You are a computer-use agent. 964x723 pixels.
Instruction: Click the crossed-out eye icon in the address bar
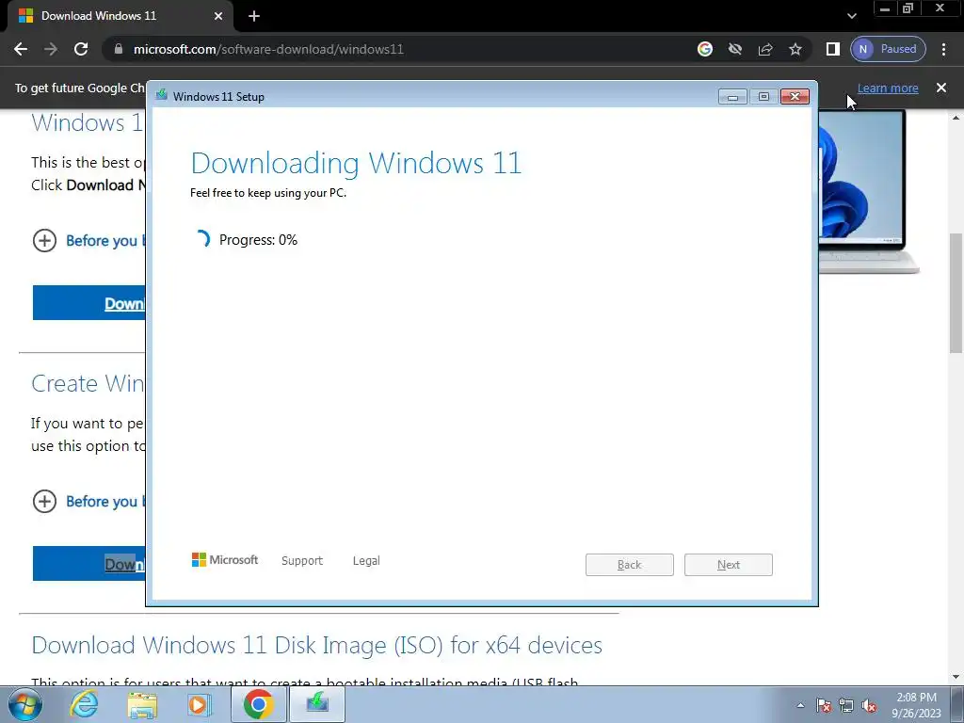[x=735, y=49]
